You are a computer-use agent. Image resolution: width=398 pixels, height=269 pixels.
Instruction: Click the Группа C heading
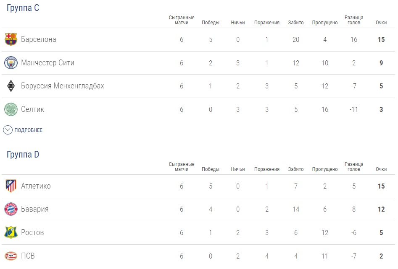point(23,8)
